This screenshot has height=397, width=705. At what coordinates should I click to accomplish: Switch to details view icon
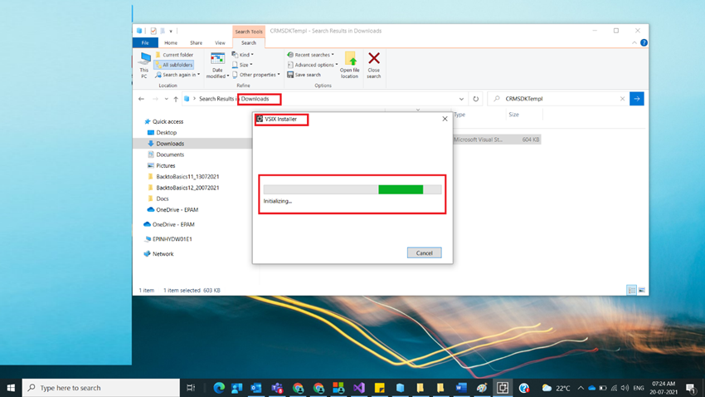click(631, 291)
